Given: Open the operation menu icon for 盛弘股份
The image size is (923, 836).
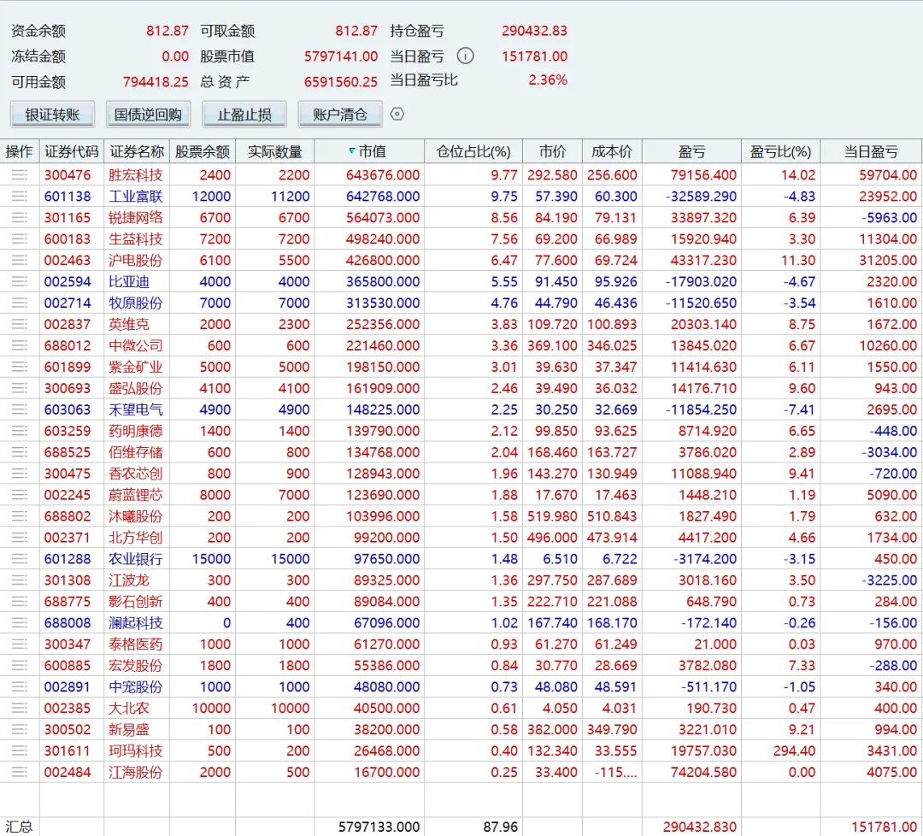Looking at the screenshot, I should tap(20, 388).
